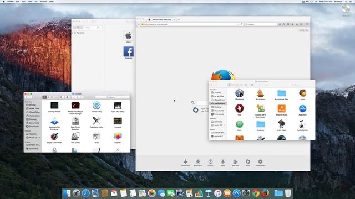Open the Finder menu in menu bar
Screen dimensions: 355x199
point(11,1)
